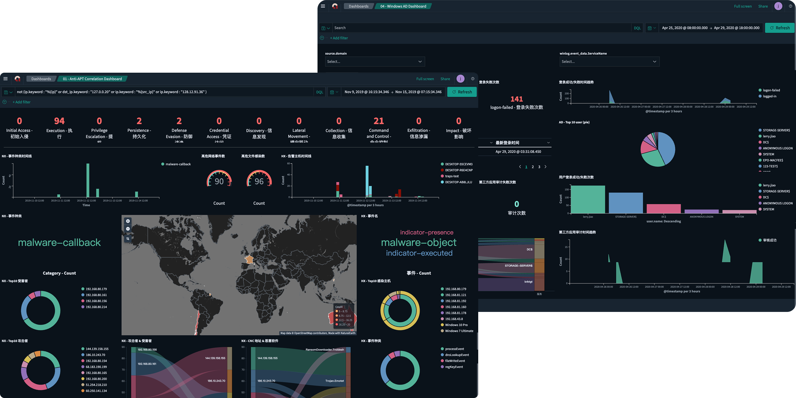Open calendar quick menu in Windows AD dashboard
The height and width of the screenshot is (398, 796).
tap(652, 28)
